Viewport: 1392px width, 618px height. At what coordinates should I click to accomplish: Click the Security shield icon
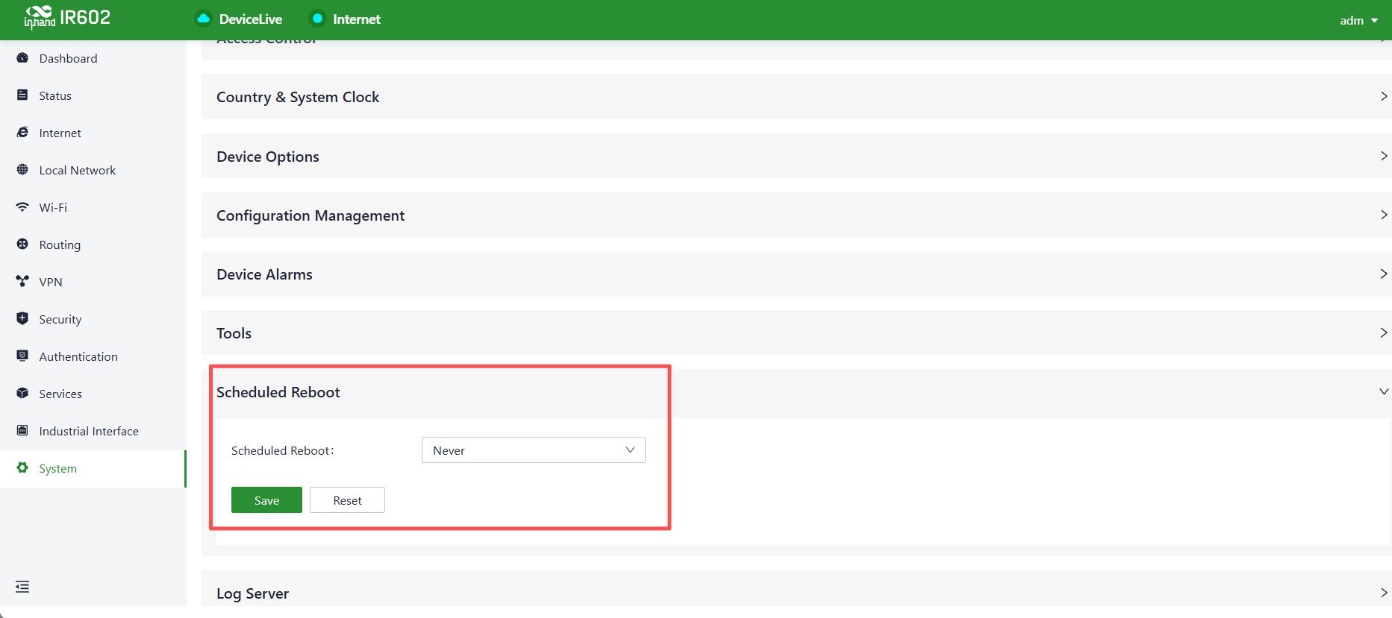(22, 319)
